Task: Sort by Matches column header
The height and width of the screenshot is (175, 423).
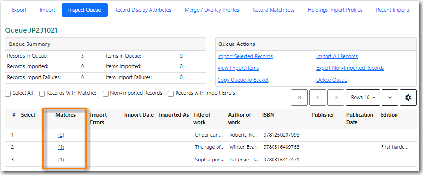Action: [66, 115]
